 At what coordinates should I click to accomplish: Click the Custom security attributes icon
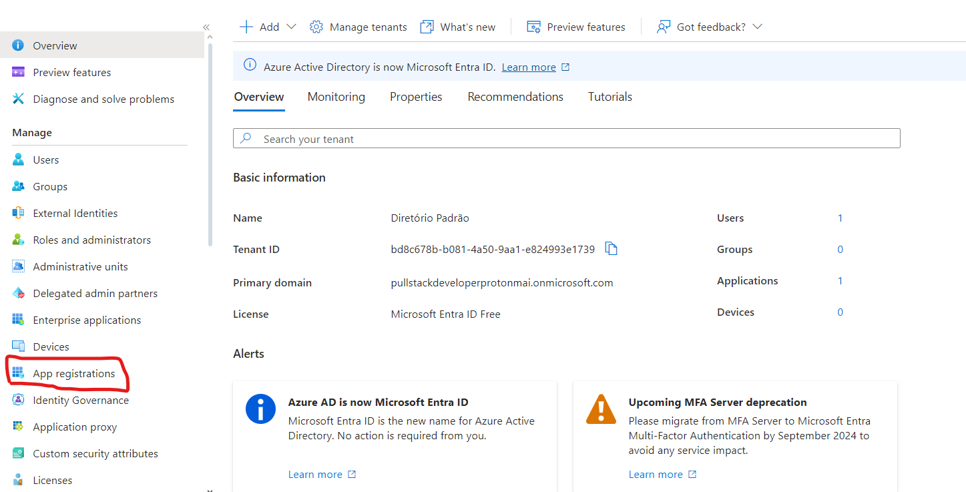click(x=18, y=453)
